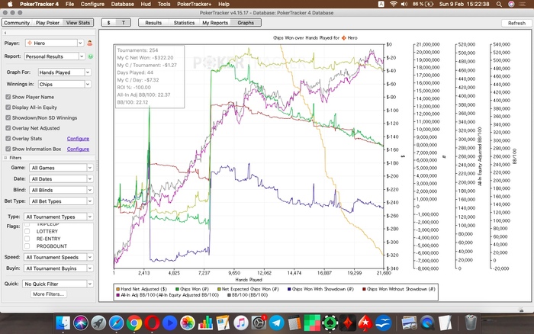Select the My Reports tab

pyautogui.click(x=215, y=23)
